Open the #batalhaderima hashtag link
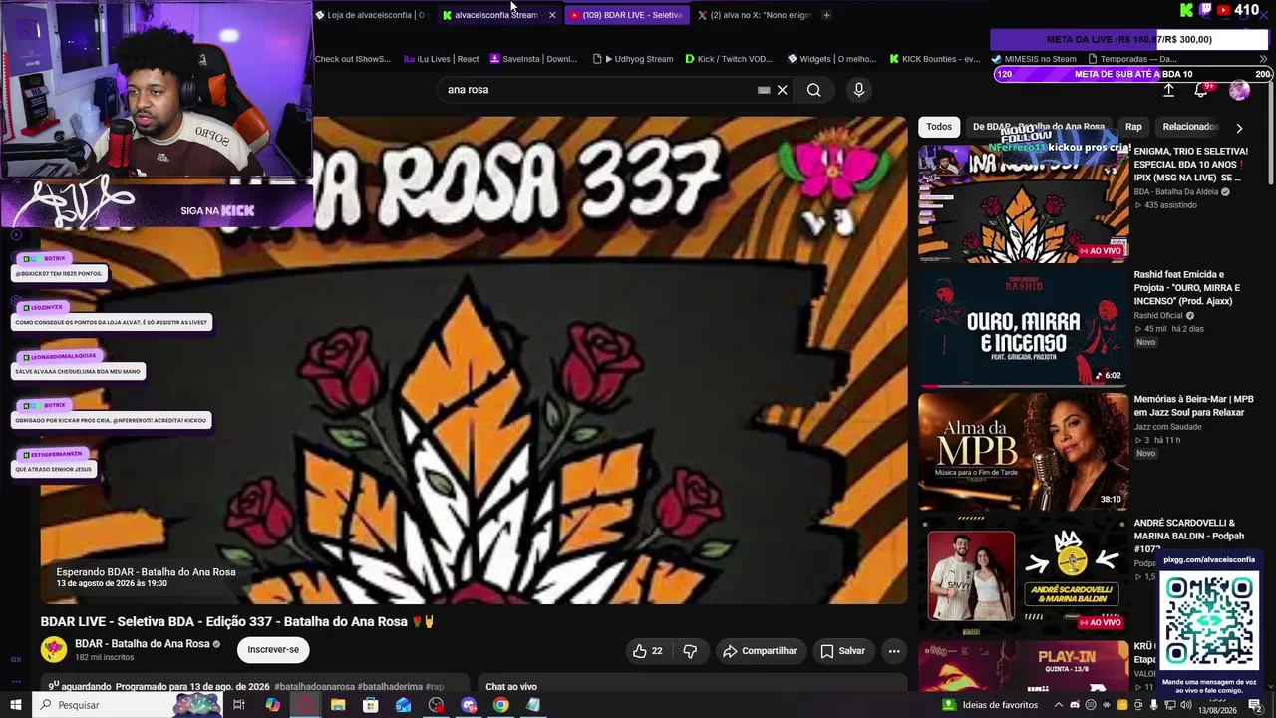Screen dimensions: 1276x718 (390, 687)
